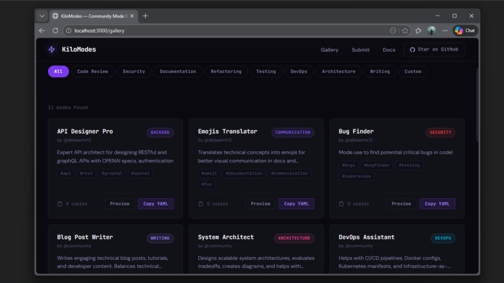504x283 pixels.
Task: Click the #codereview tag
Action: tap(356, 176)
